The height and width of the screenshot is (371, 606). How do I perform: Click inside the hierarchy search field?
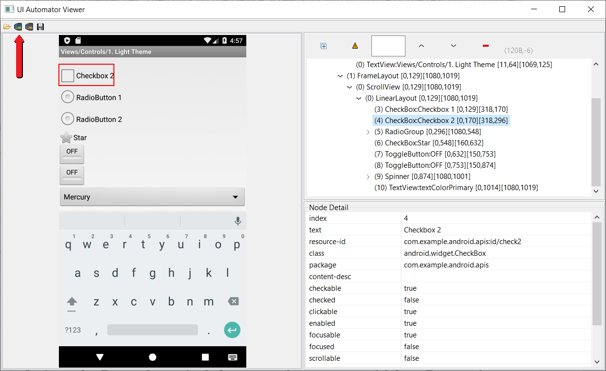tap(388, 45)
